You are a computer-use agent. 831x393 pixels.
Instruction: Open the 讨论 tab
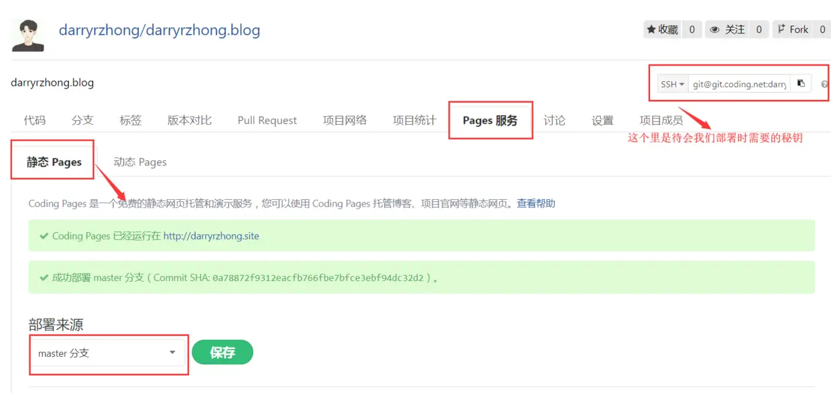point(554,120)
